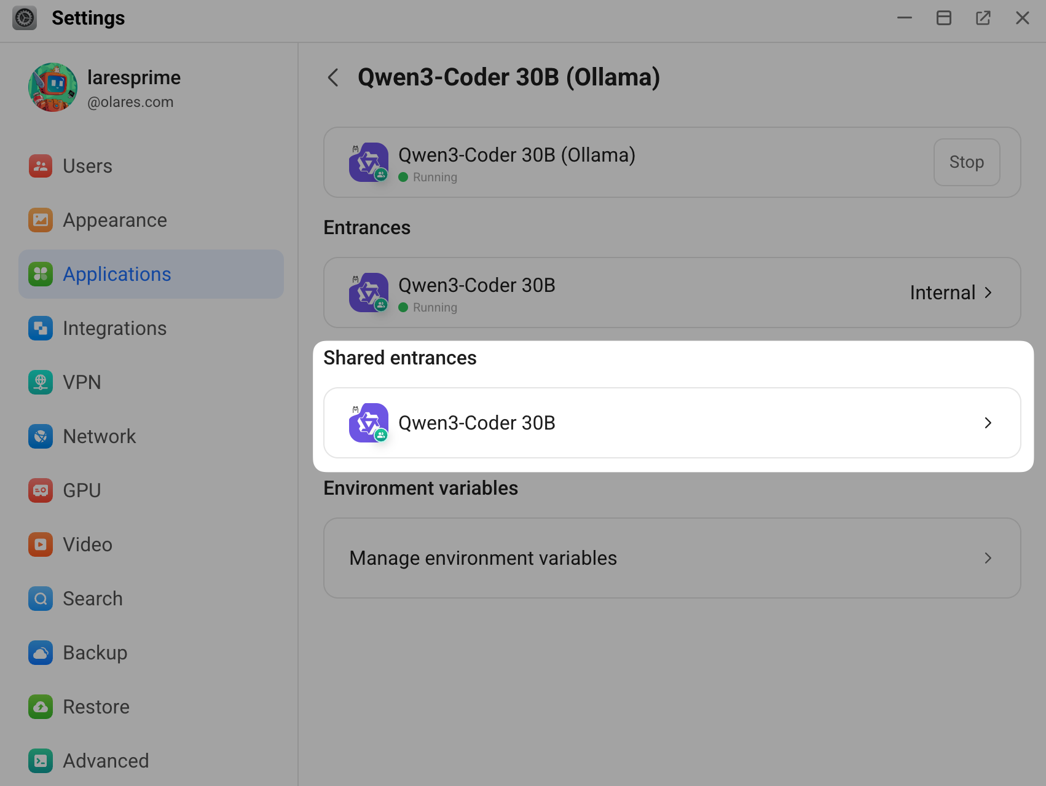
Task: Switch to Integrations menu label
Action: coord(115,328)
